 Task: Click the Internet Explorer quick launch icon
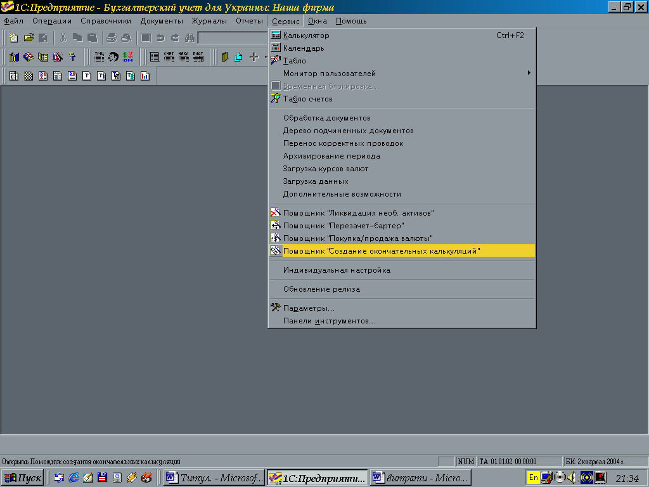click(x=74, y=477)
